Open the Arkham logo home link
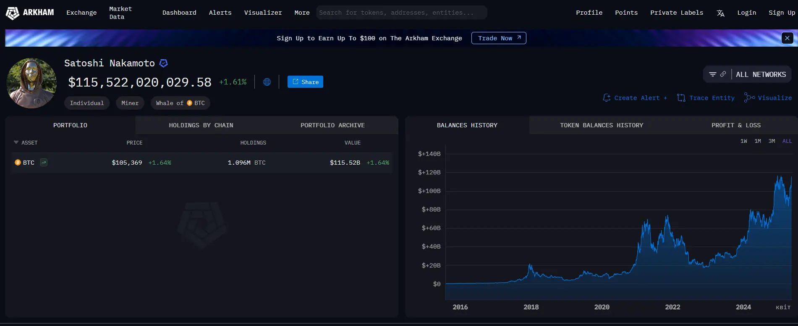798x326 pixels. click(x=30, y=13)
